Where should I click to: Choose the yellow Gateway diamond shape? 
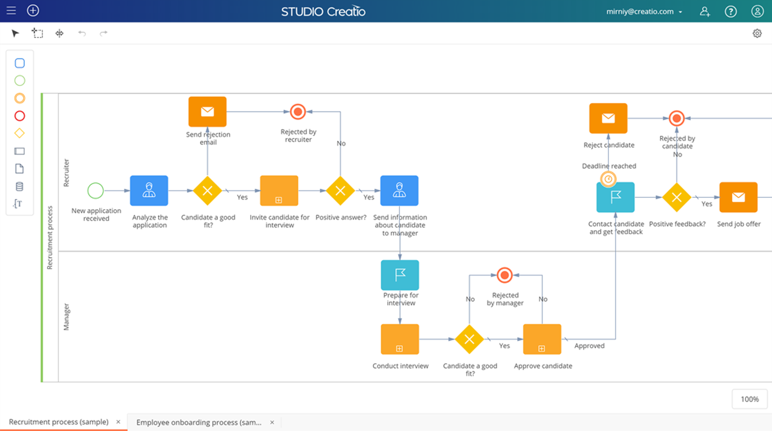[20, 134]
